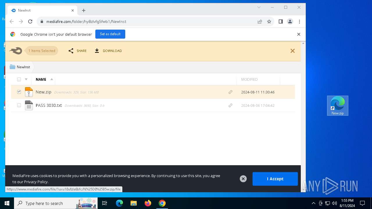Viewport: 372px width, 209px height.
Task: Open the Chrome profile avatar
Action: coord(290,21)
